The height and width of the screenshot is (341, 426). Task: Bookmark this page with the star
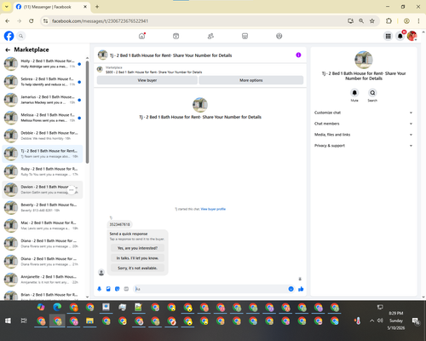click(x=372, y=20)
